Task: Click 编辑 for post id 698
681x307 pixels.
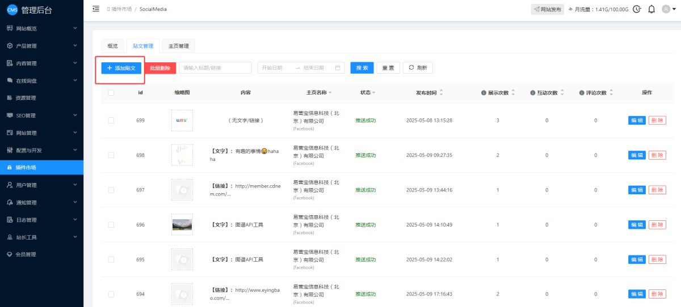Action: pyautogui.click(x=637, y=155)
